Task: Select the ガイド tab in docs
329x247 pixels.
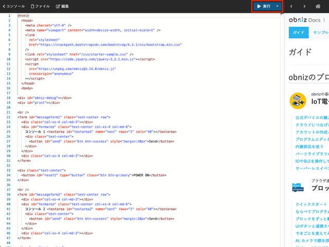Action: click(x=298, y=32)
